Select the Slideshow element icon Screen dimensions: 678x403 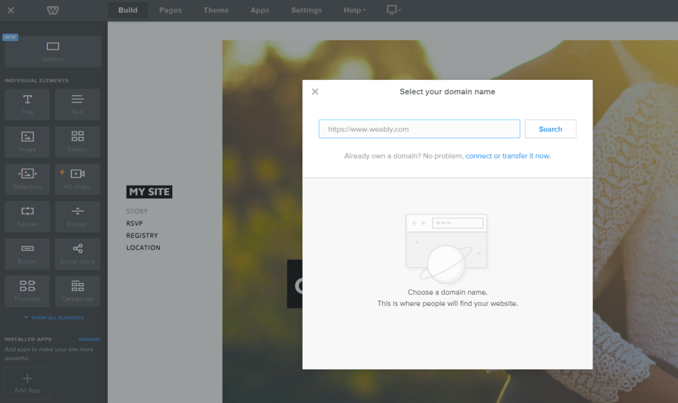pos(26,179)
